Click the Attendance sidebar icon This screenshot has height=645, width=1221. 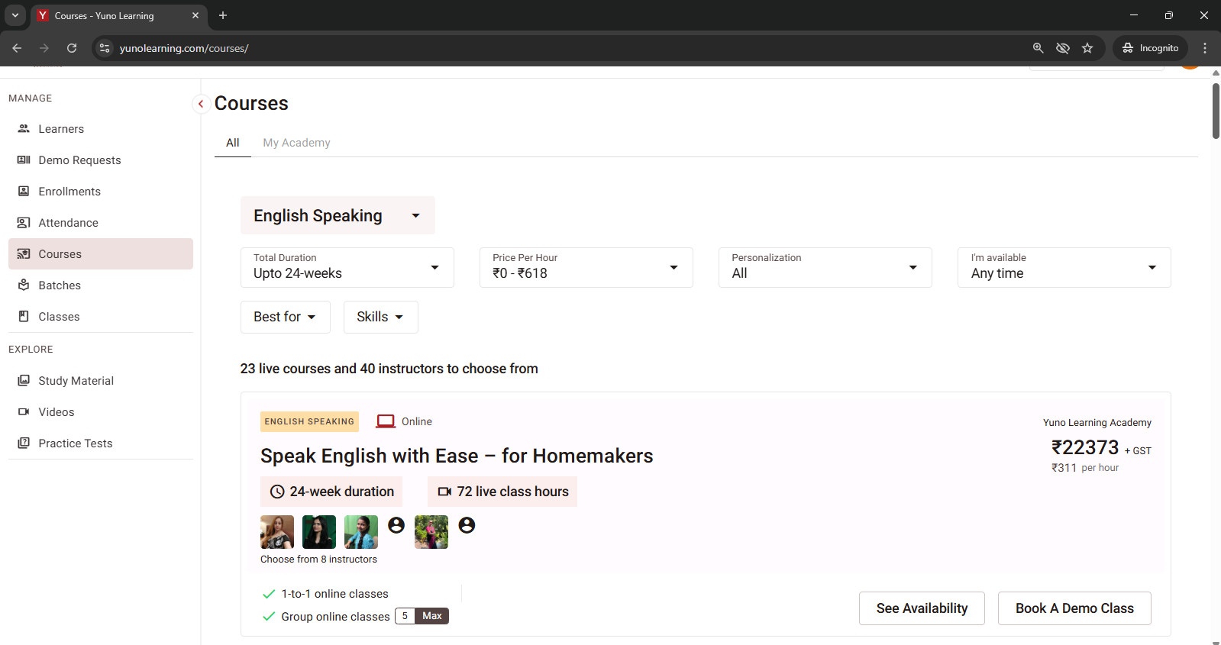24,223
